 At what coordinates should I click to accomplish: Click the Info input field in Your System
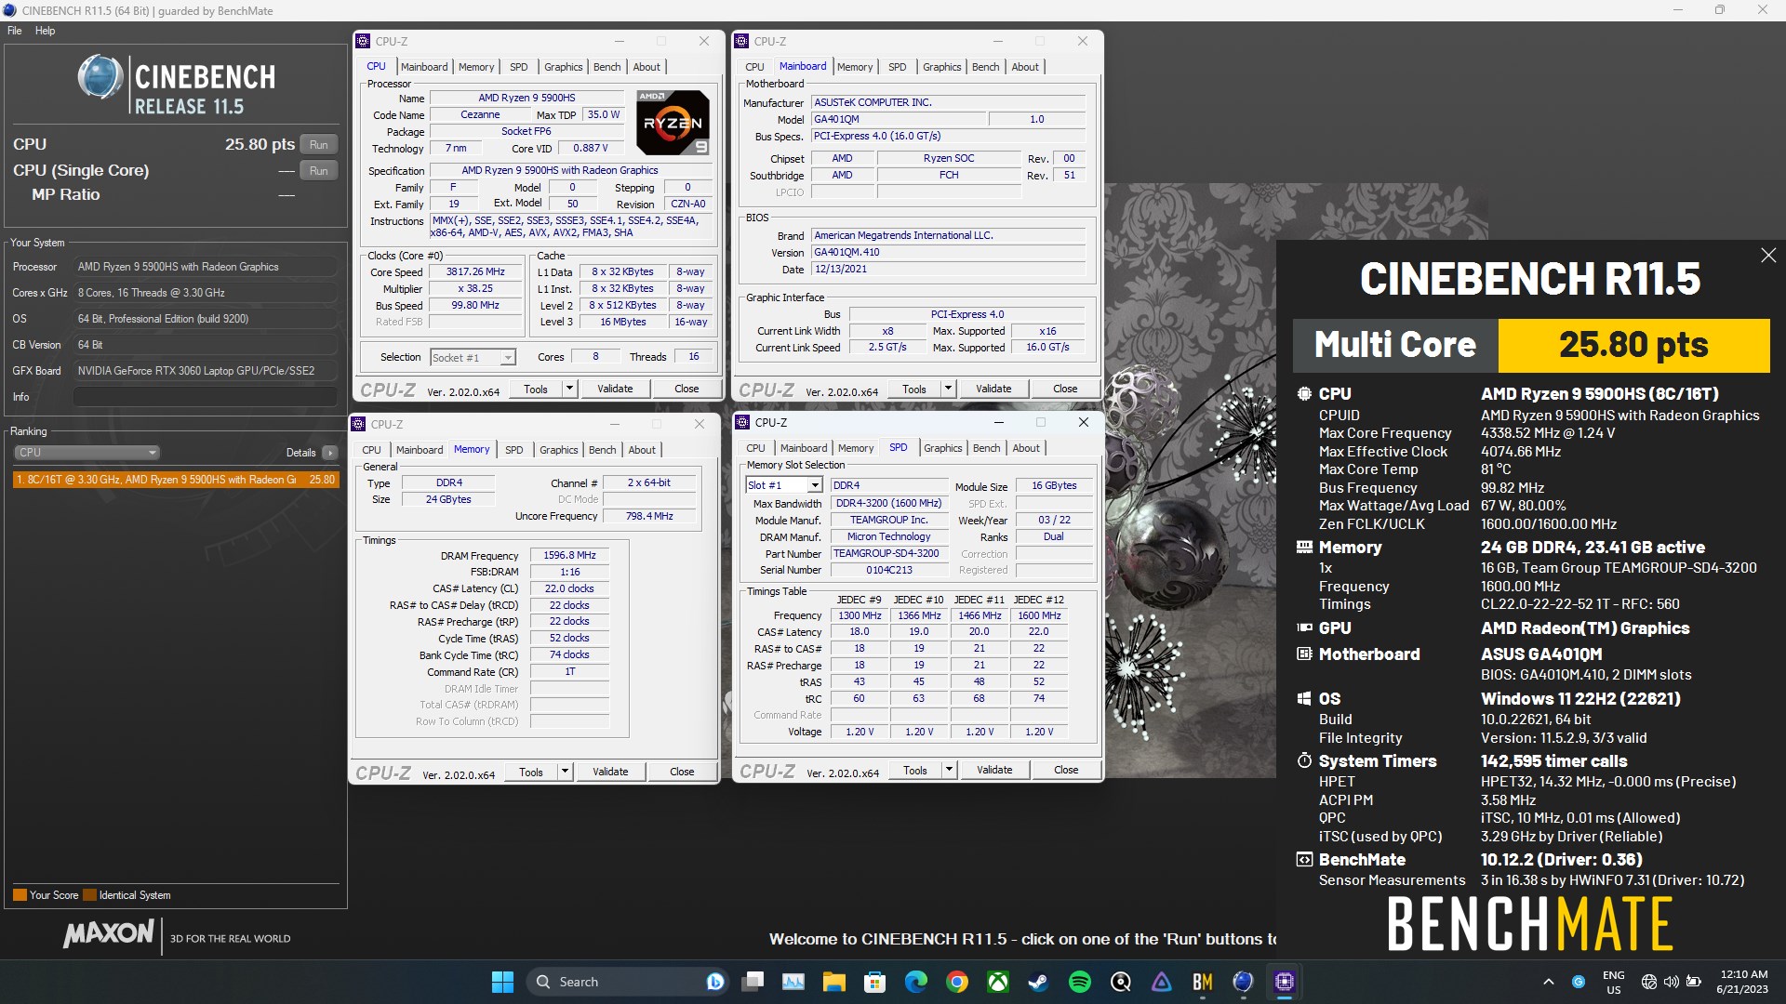(x=205, y=397)
